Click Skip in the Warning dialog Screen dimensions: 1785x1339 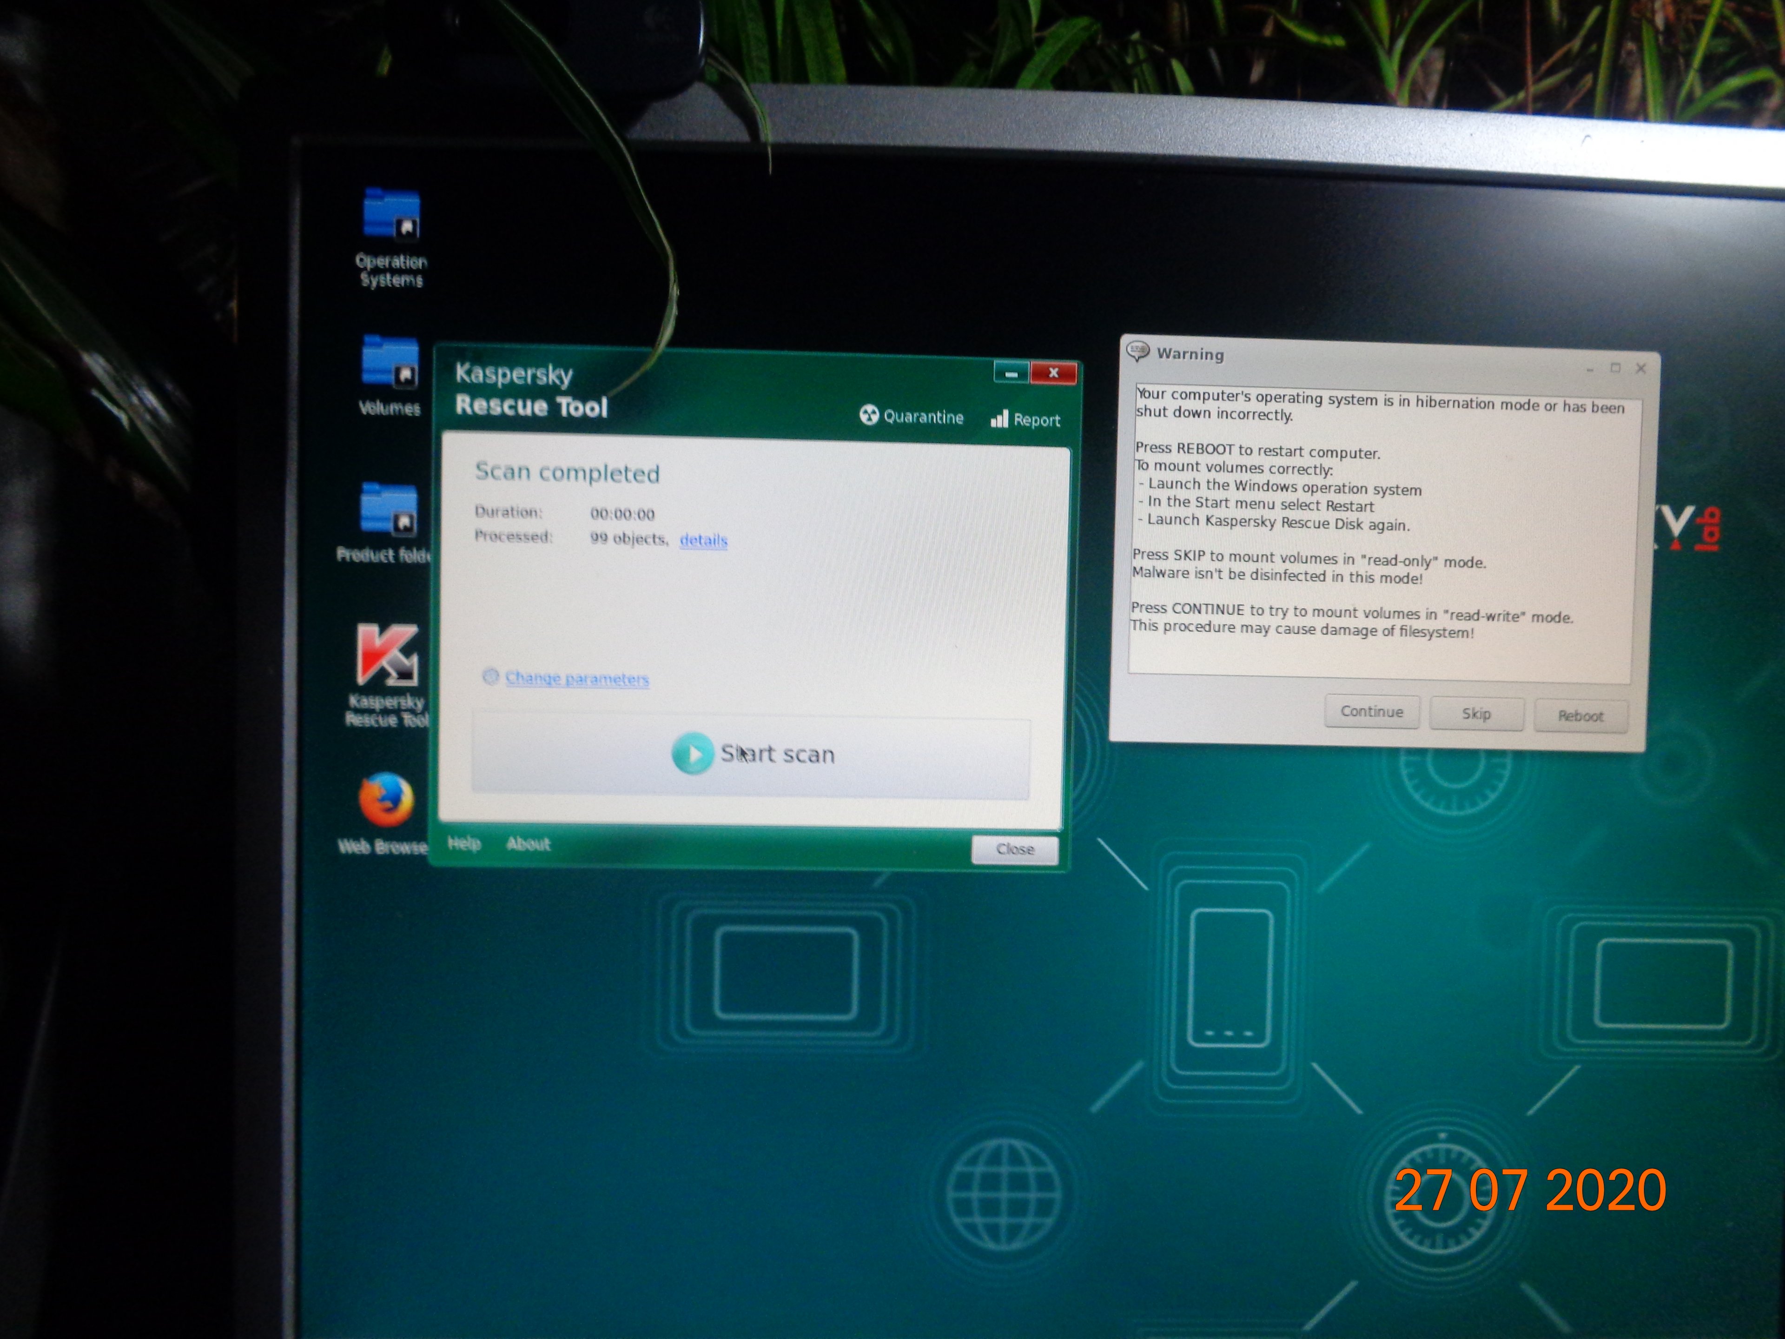[x=1477, y=714]
